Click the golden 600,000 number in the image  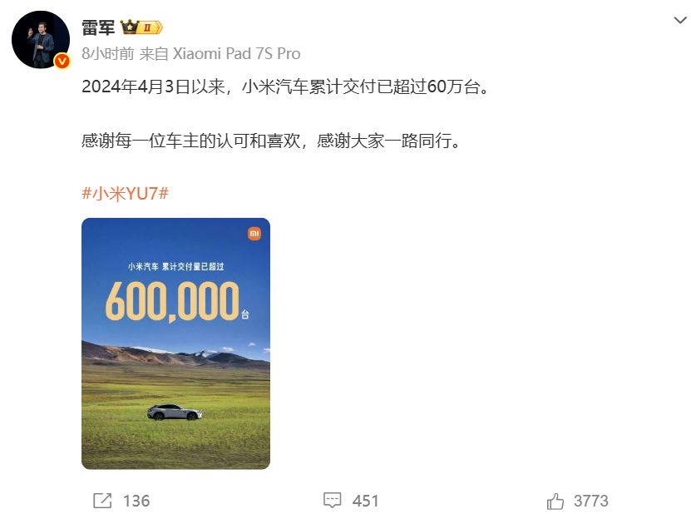(x=172, y=300)
